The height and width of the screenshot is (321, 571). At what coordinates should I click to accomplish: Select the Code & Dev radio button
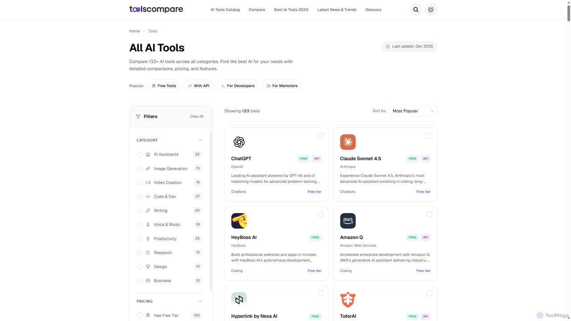[x=139, y=197]
